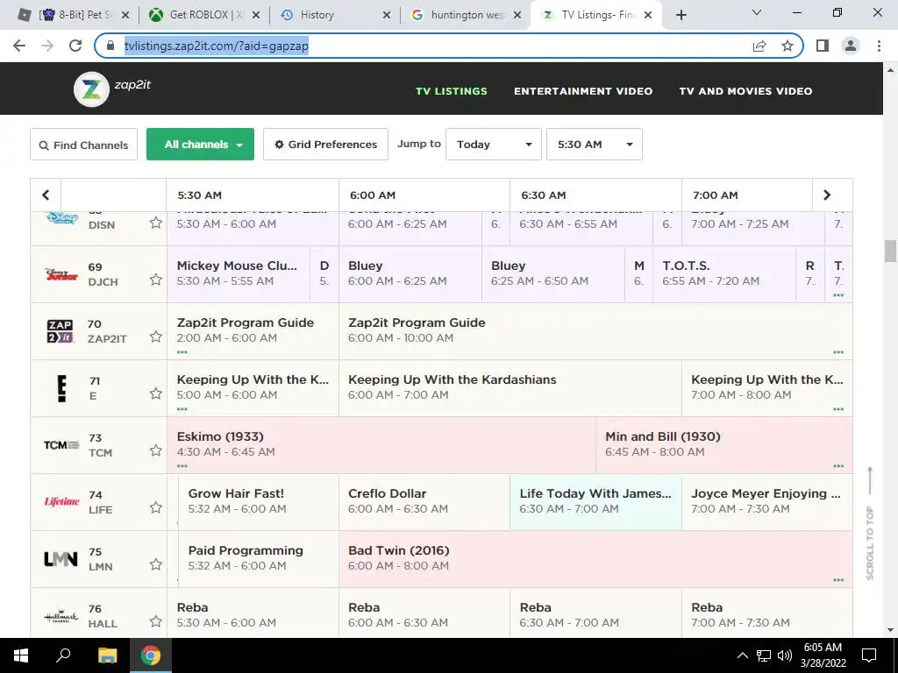Viewport: 898px width, 673px height.
Task: Reload the TV listings page
Action: point(75,46)
